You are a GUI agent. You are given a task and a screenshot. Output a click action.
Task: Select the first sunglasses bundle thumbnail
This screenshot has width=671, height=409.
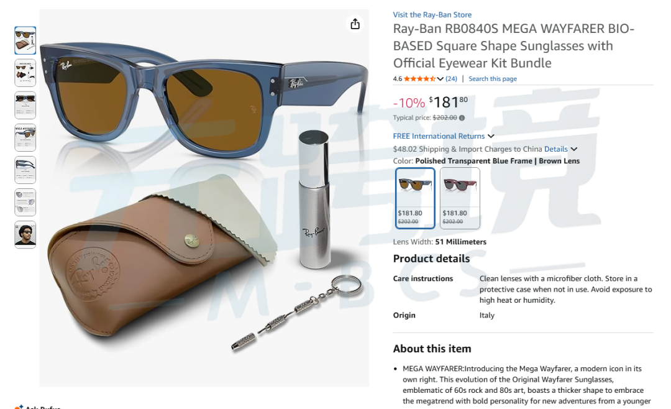click(25, 40)
